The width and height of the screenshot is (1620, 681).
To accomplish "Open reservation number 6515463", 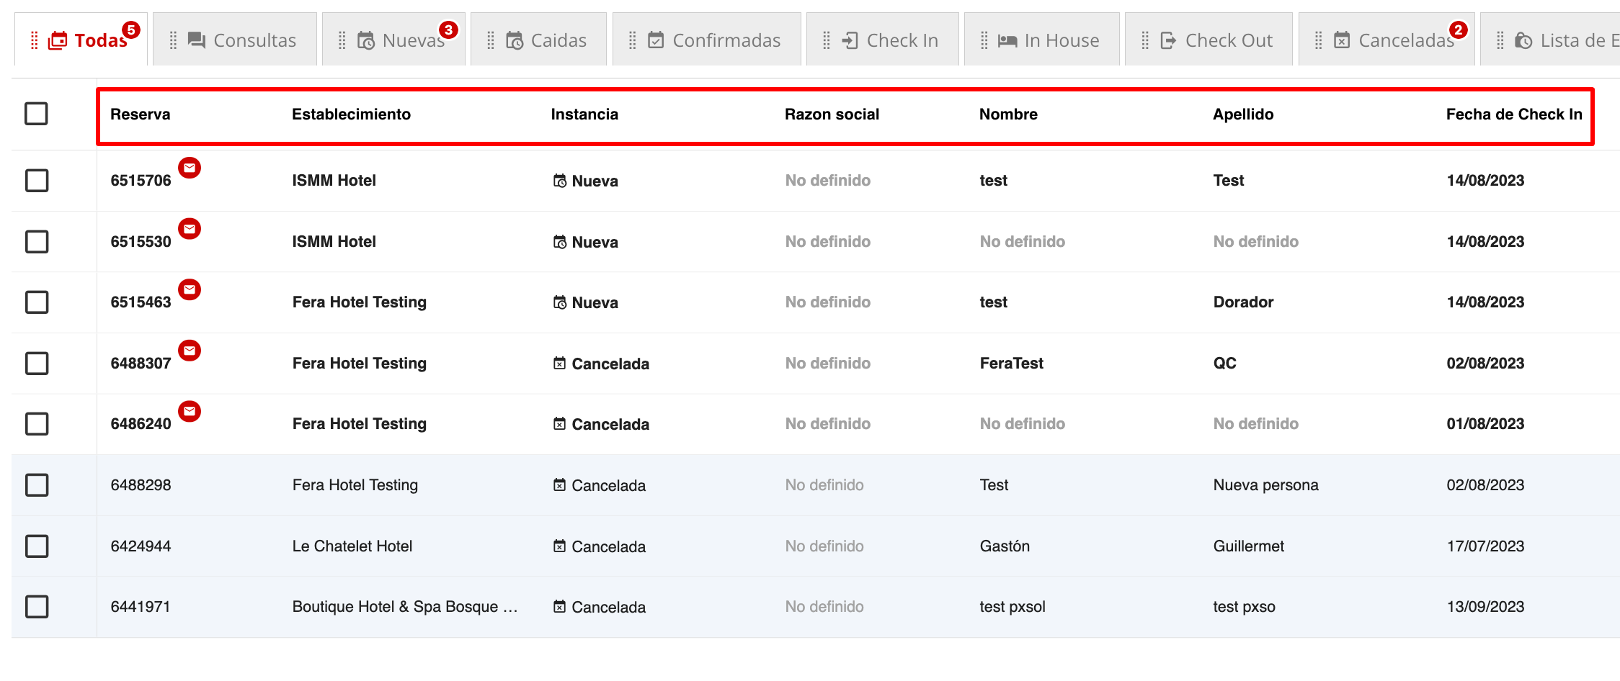I will coord(141,302).
